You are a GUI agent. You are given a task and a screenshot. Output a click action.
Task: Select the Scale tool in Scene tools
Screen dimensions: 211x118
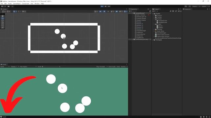pyautogui.click(x=3, y=23)
